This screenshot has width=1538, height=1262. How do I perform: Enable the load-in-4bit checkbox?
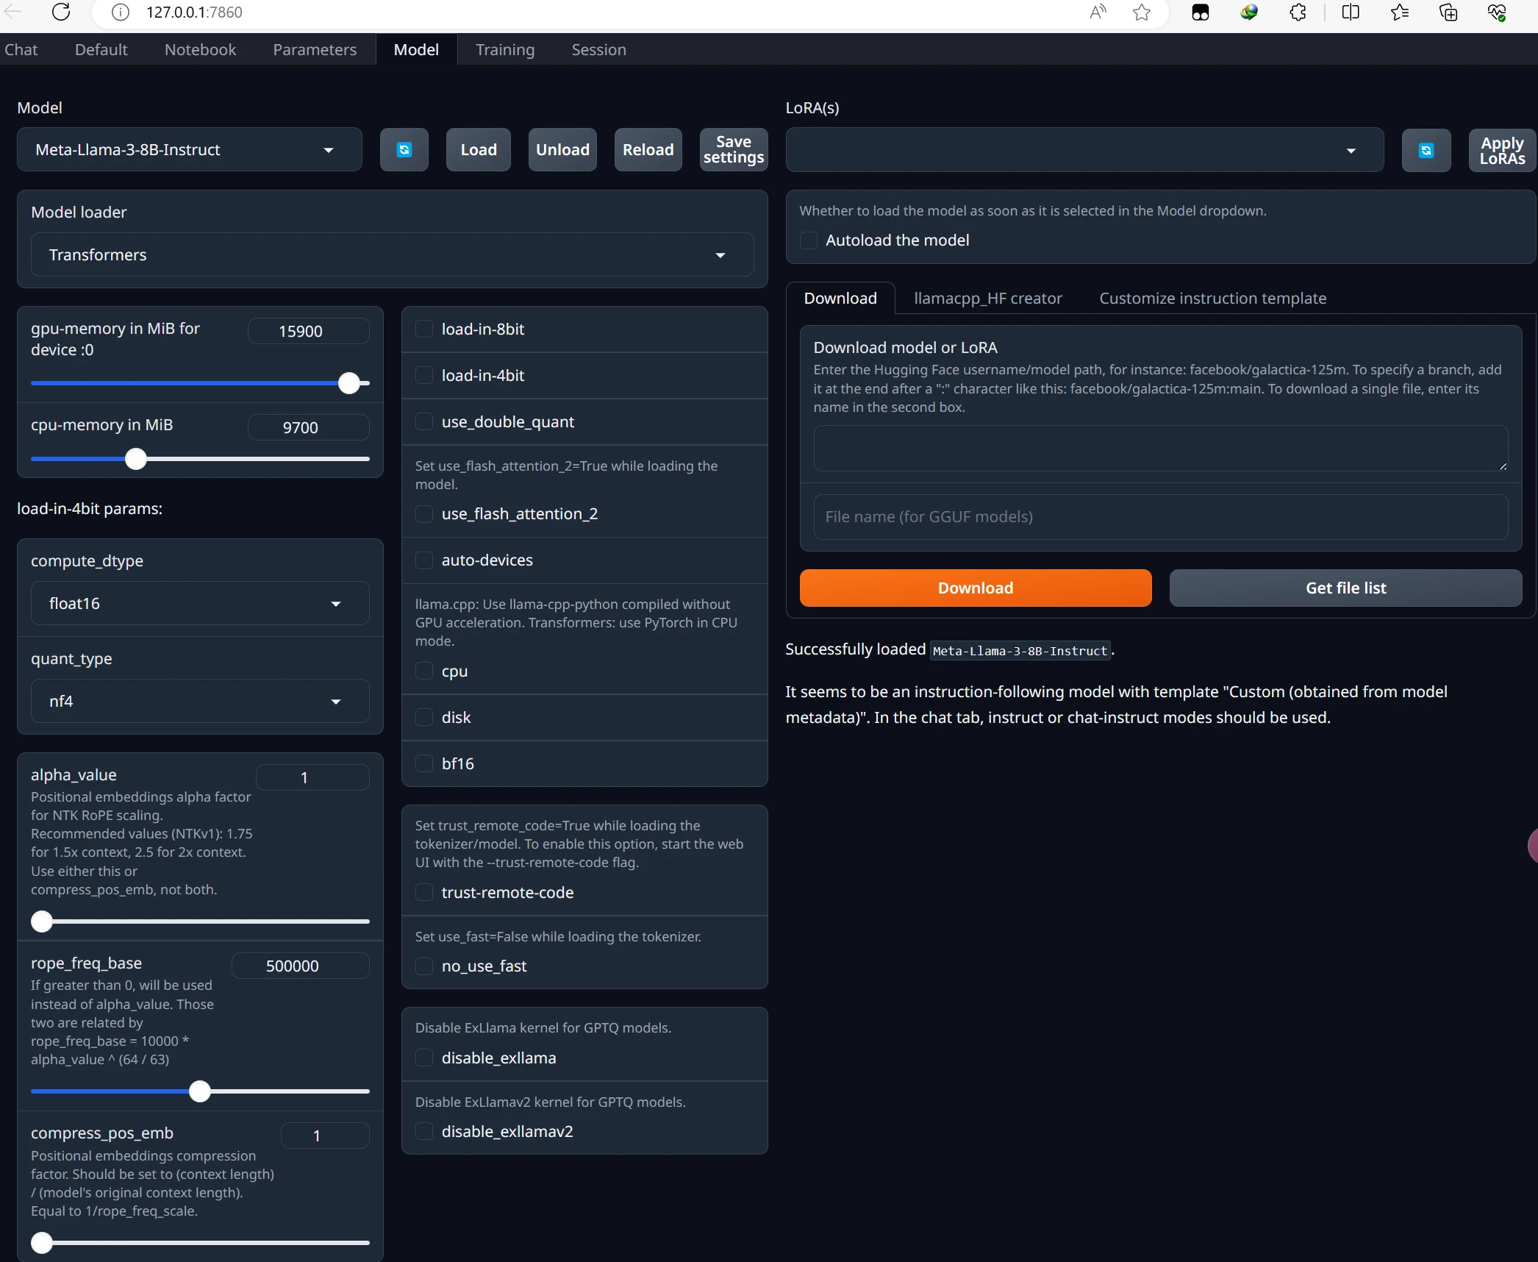(424, 375)
